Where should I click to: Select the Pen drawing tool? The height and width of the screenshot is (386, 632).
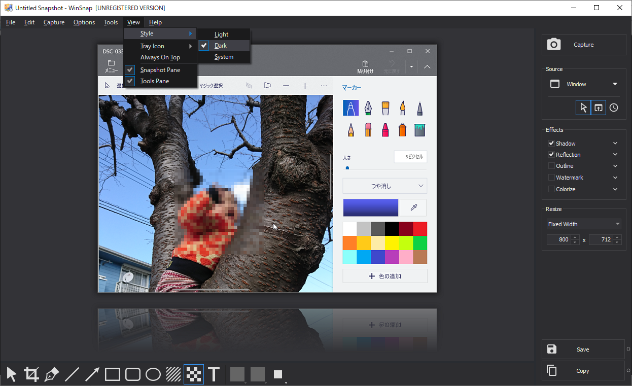(52, 375)
